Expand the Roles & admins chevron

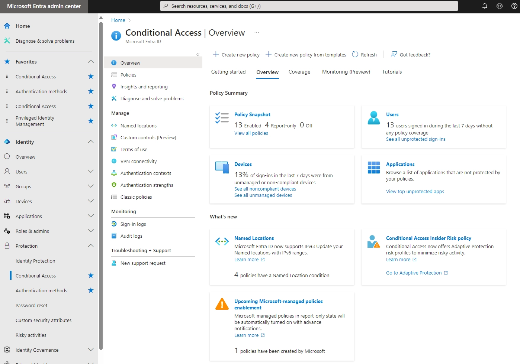click(91, 231)
